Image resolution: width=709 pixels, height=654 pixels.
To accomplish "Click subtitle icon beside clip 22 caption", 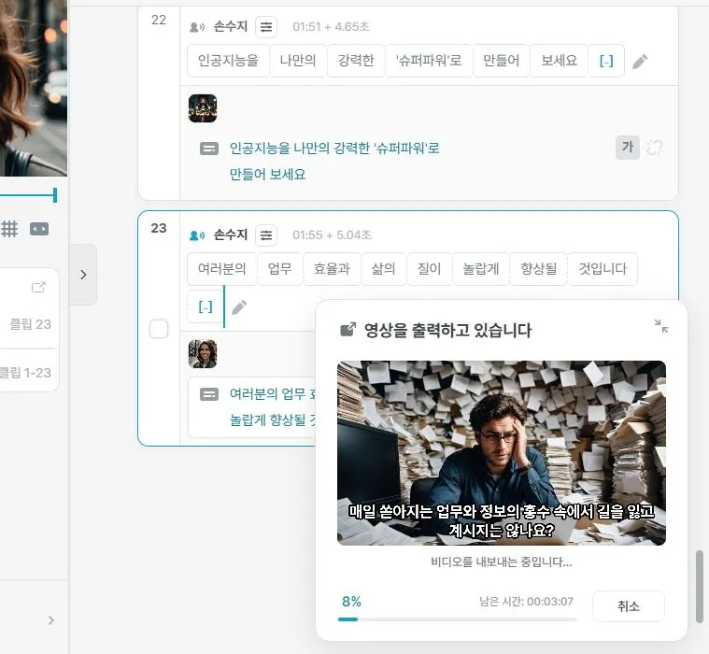I will [209, 149].
